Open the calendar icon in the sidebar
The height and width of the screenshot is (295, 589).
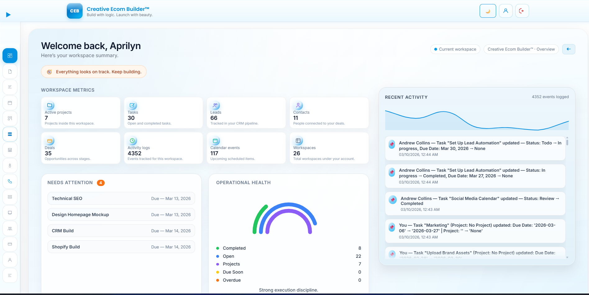point(10,102)
